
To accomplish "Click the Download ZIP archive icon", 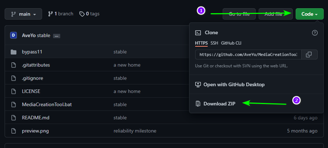I will [x=198, y=104].
